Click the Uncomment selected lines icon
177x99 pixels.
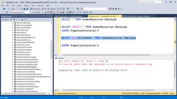pyautogui.click(x=80, y=12)
